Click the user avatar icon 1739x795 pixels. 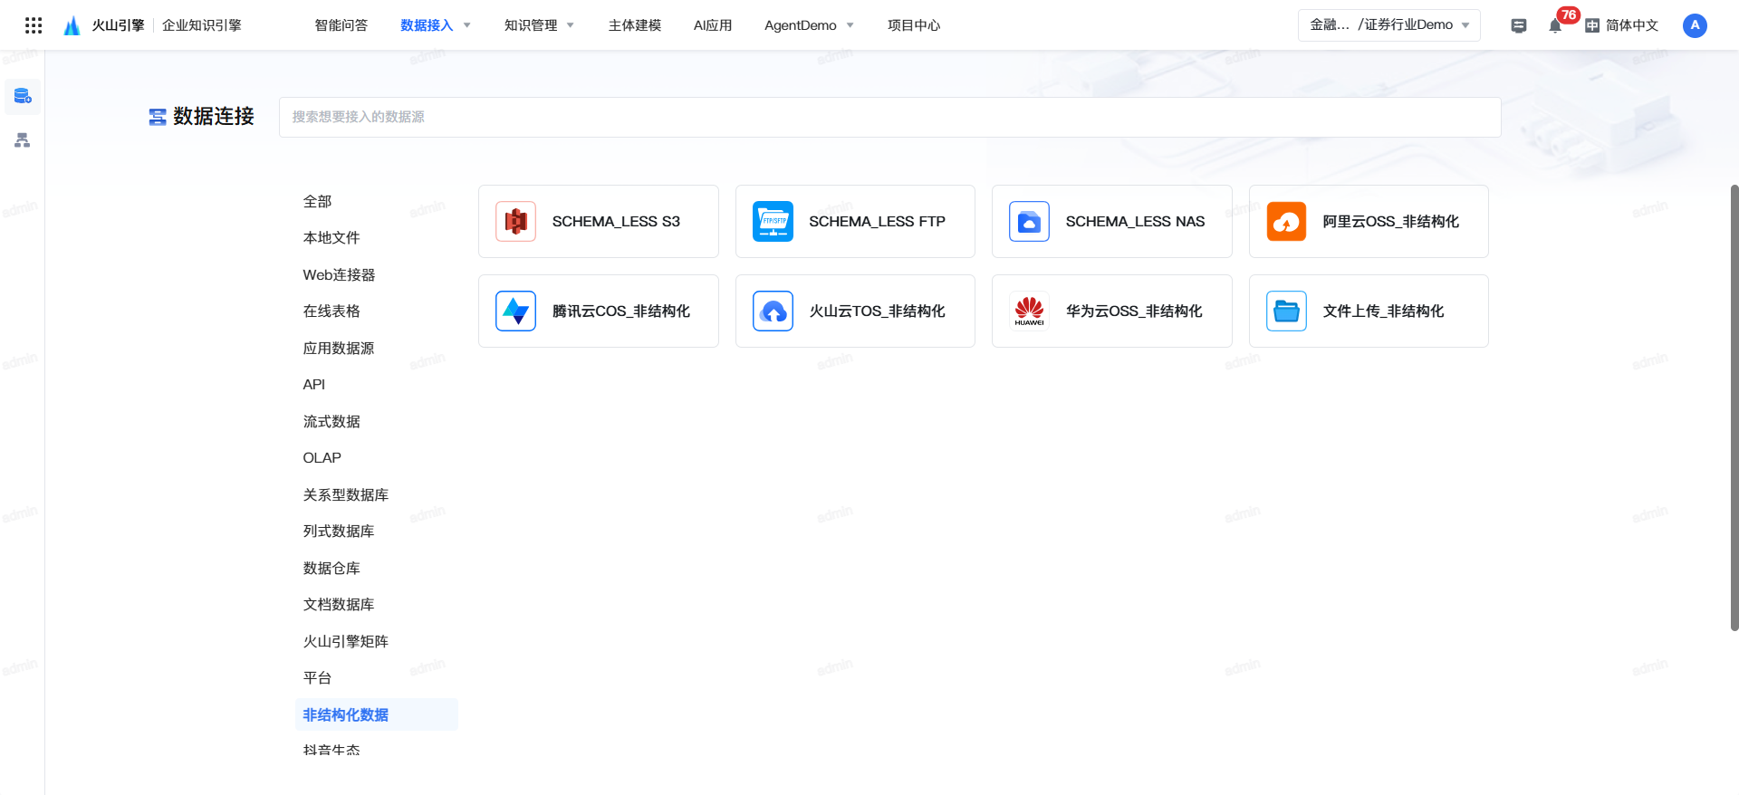click(1695, 25)
